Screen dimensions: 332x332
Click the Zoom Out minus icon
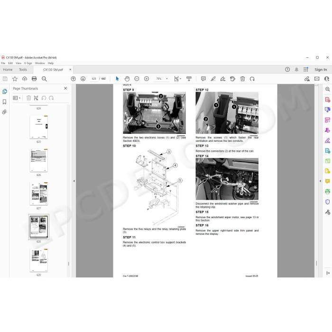[x=137, y=79]
